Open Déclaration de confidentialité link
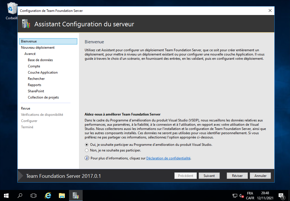 (x=168, y=158)
